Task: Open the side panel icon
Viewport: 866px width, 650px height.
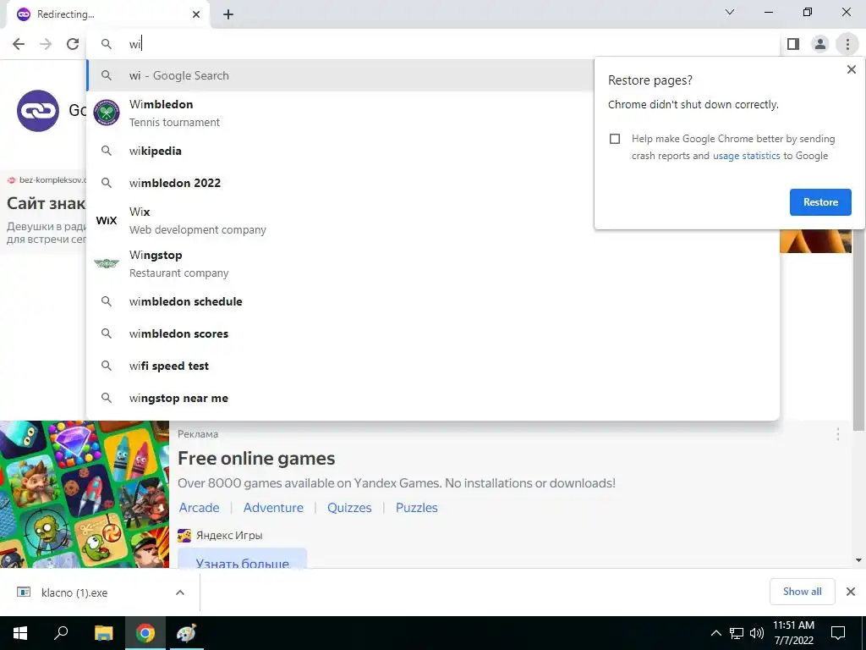Action: 793,44
